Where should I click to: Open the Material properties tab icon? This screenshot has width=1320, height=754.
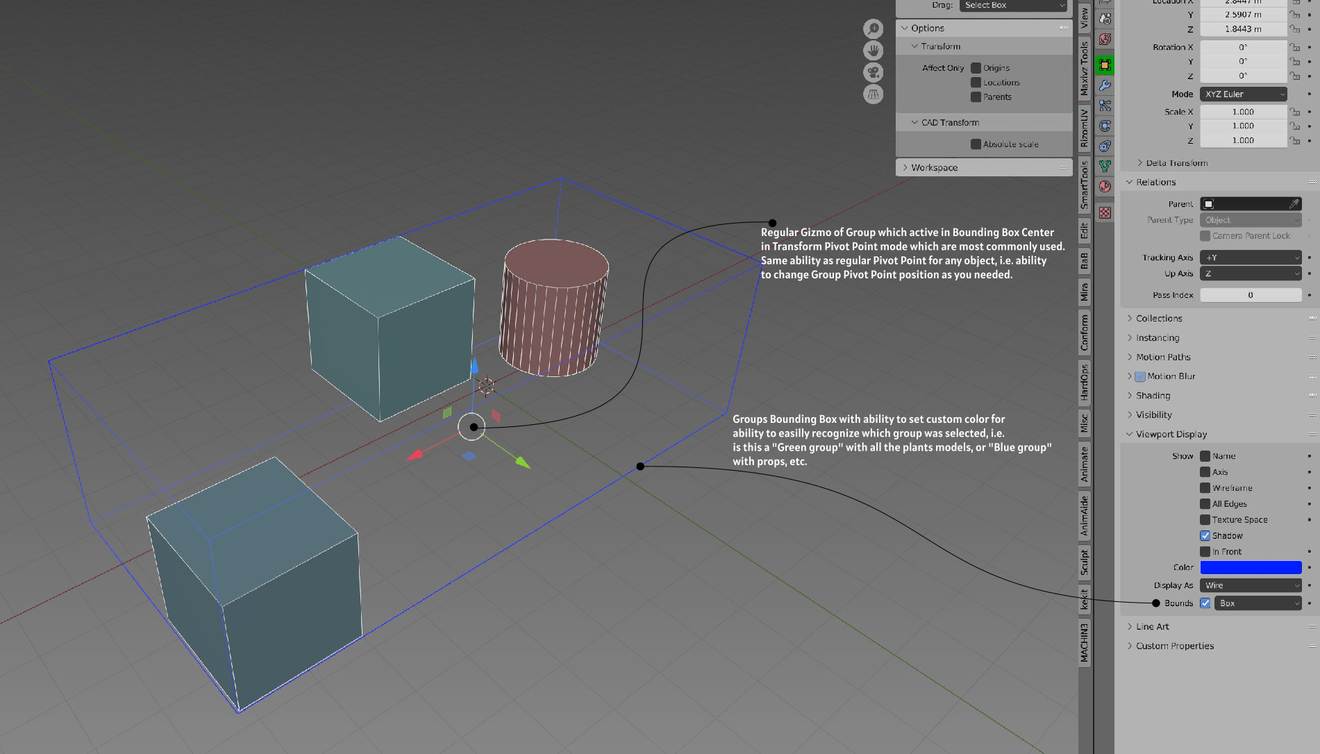point(1105,186)
